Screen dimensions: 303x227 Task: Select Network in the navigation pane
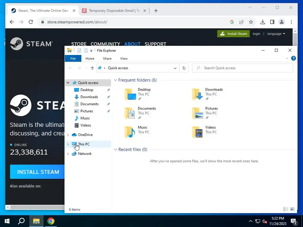click(x=85, y=154)
